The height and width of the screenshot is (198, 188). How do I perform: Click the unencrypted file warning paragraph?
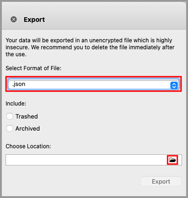(90, 47)
